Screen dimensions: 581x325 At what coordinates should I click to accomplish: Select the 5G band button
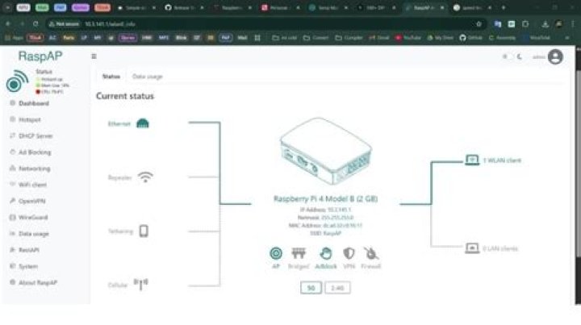pos(311,288)
